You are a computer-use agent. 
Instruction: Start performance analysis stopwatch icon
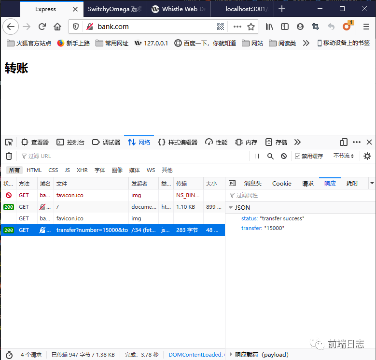[x=9, y=355]
